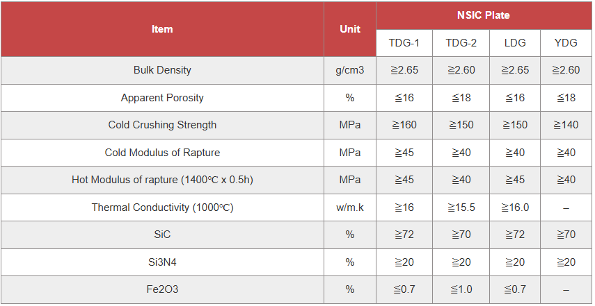
Task: Select the Fe2O3 row label
Action: (x=162, y=290)
